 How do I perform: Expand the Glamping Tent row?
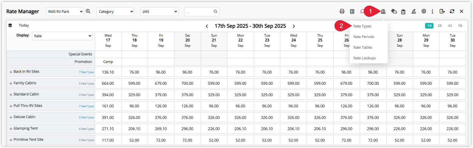[x=11, y=129]
